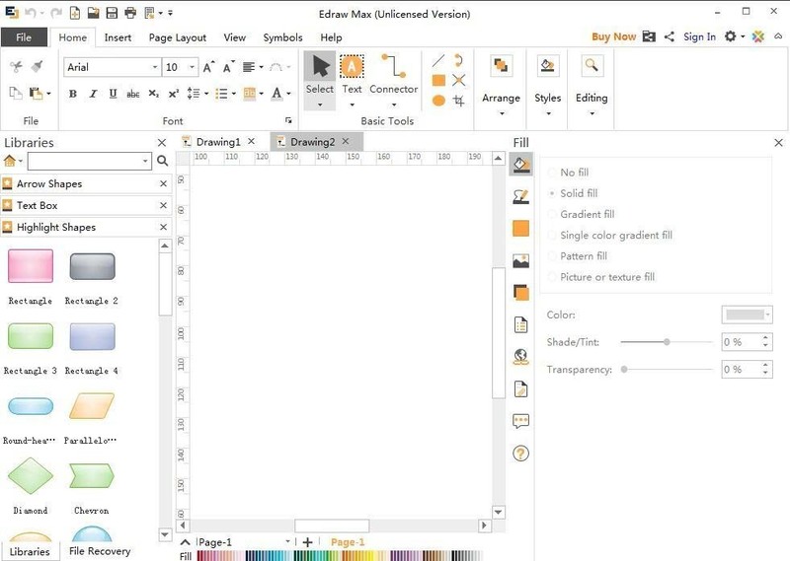This screenshot has height=561, width=790.
Task: Switch to the Insert ribbon tab
Action: 118,37
